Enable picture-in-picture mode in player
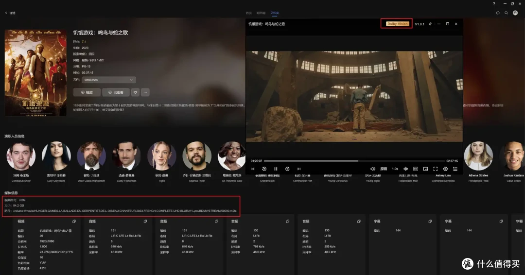This screenshot has height=275, width=525. pos(425,169)
